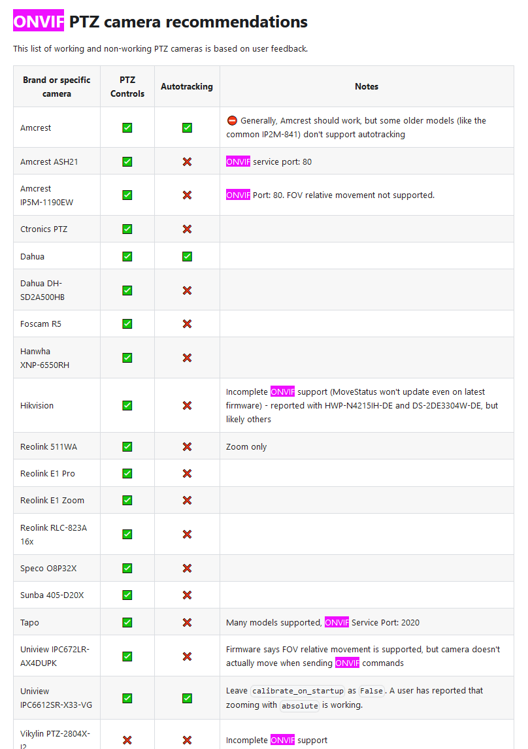This screenshot has height=749, width=528.
Task: Click Vikylin PTZ Controls red cross
Action: pos(127,740)
